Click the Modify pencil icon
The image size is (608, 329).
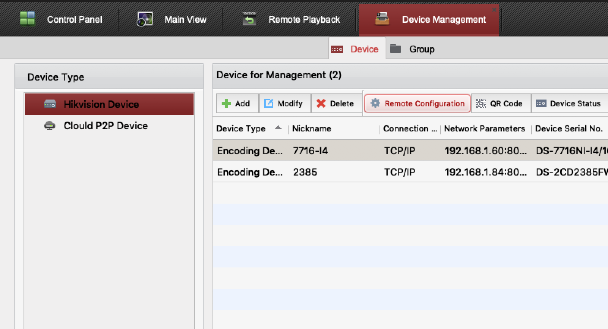pyautogui.click(x=269, y=103)
